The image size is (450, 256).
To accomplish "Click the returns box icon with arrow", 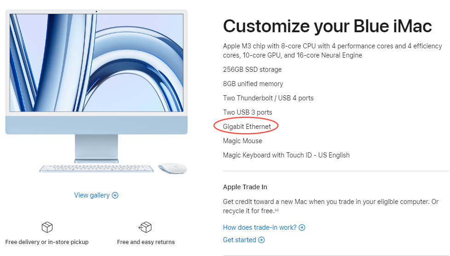I will pos(145,227).
